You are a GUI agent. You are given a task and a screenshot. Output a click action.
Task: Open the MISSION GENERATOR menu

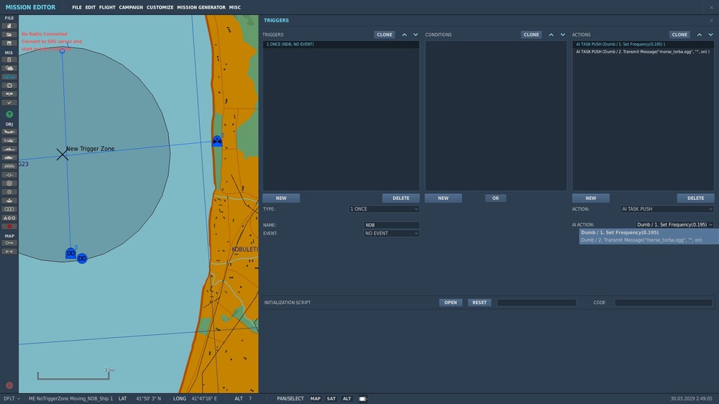point(200,8)
